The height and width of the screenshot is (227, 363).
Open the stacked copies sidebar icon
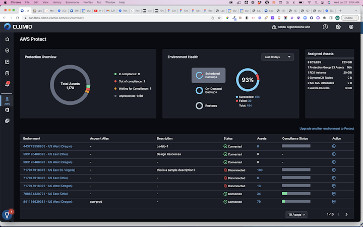coord(7,121)
